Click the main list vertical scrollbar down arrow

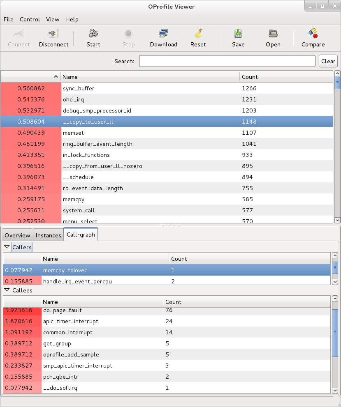click(x=337, y=220)
